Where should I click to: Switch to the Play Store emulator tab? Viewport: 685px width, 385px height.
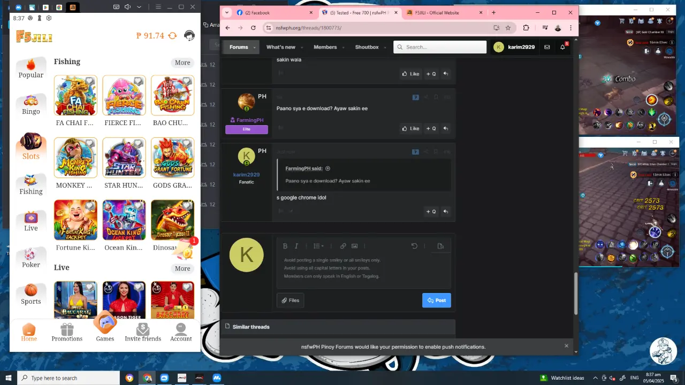pos(45,7)
